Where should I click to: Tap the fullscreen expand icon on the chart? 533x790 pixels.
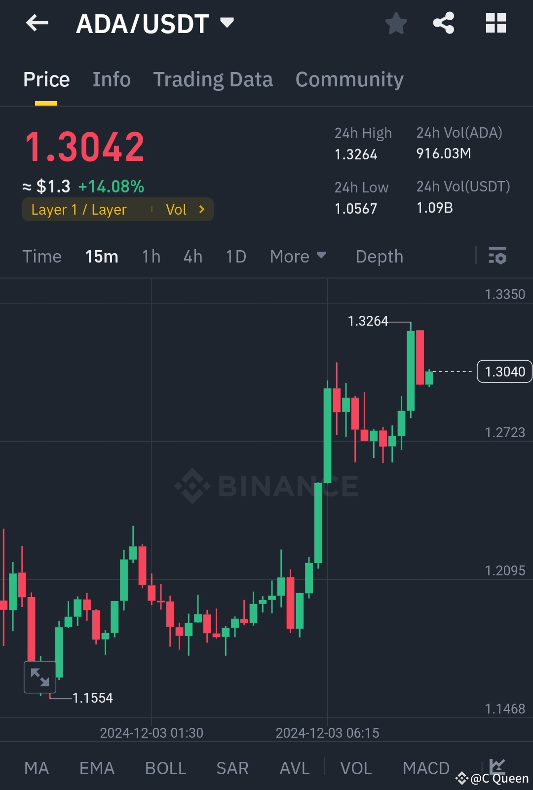(x=40, y=677)
